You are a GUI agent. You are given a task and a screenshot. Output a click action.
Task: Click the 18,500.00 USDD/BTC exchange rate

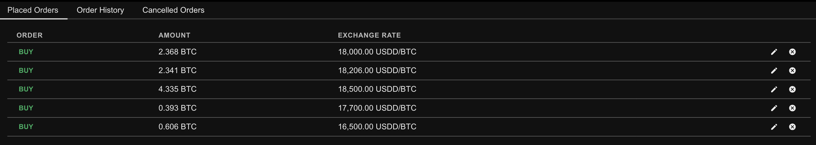(x=377, y=89)
